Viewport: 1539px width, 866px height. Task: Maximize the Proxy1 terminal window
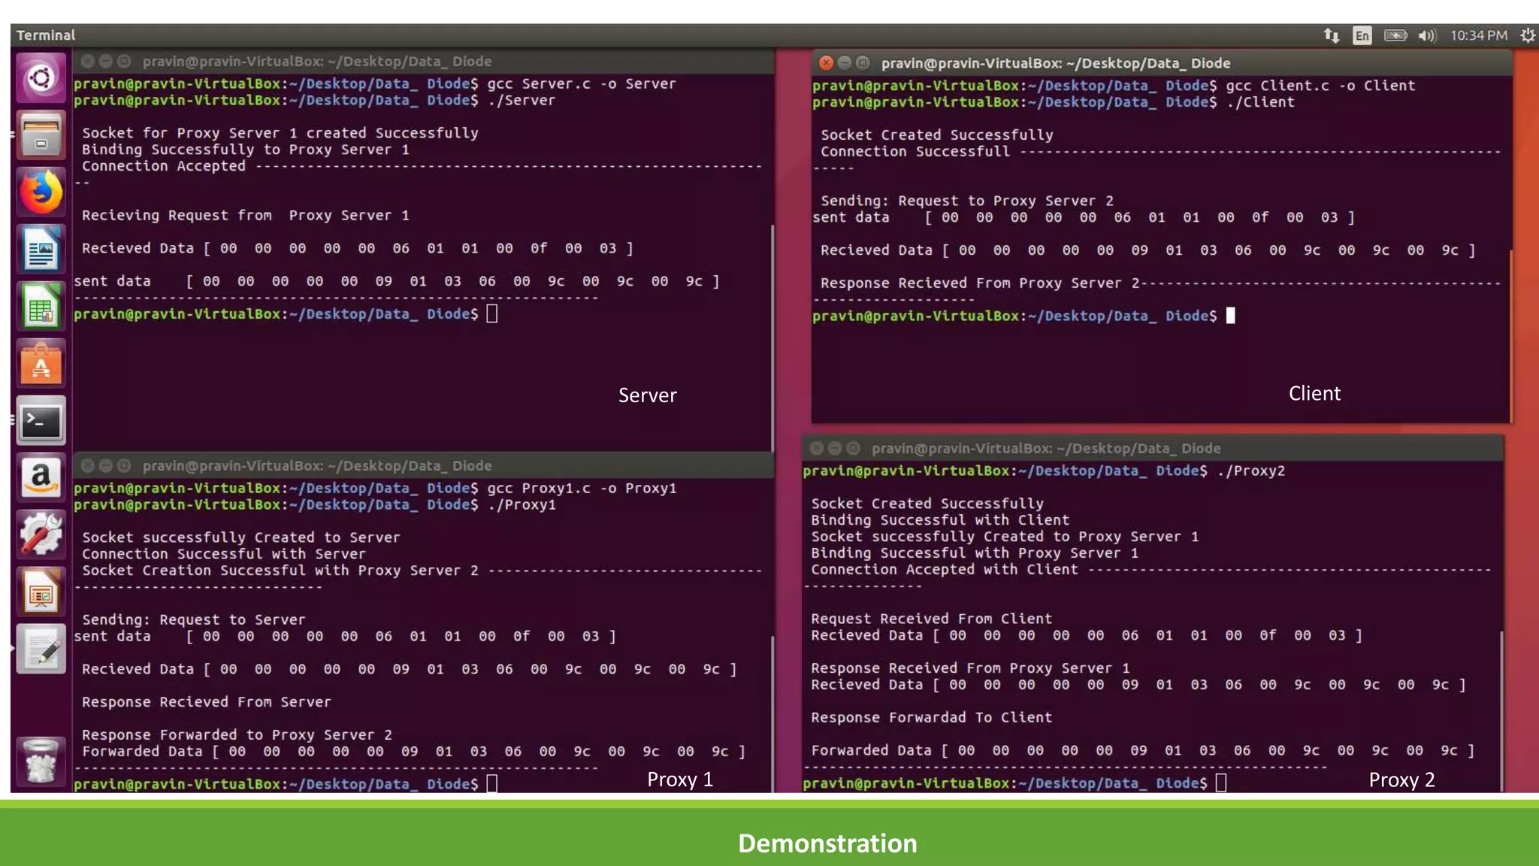click(124, 465)
